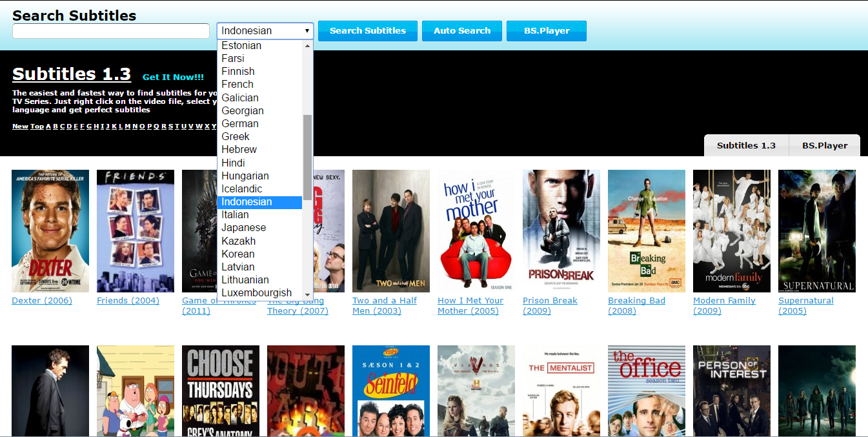The height and width of the screenshot is (437, 868).
Task: Select German as subtitle language
Action: tap(260, 124)
